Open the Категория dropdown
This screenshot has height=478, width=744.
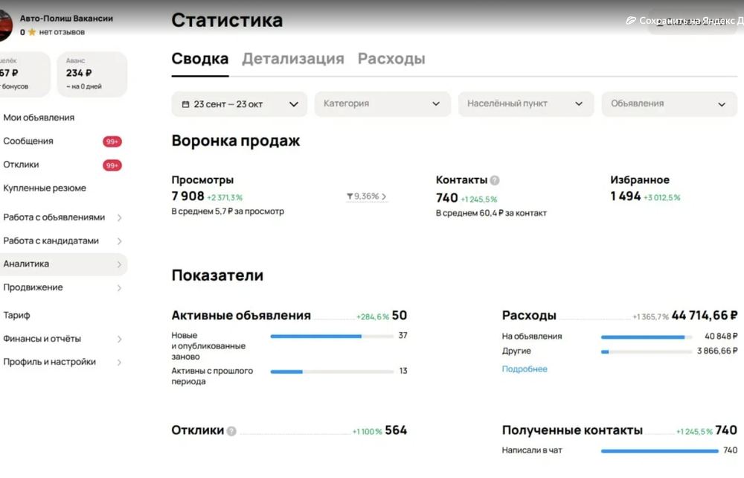pyautogui.click(x=382, y=104)
